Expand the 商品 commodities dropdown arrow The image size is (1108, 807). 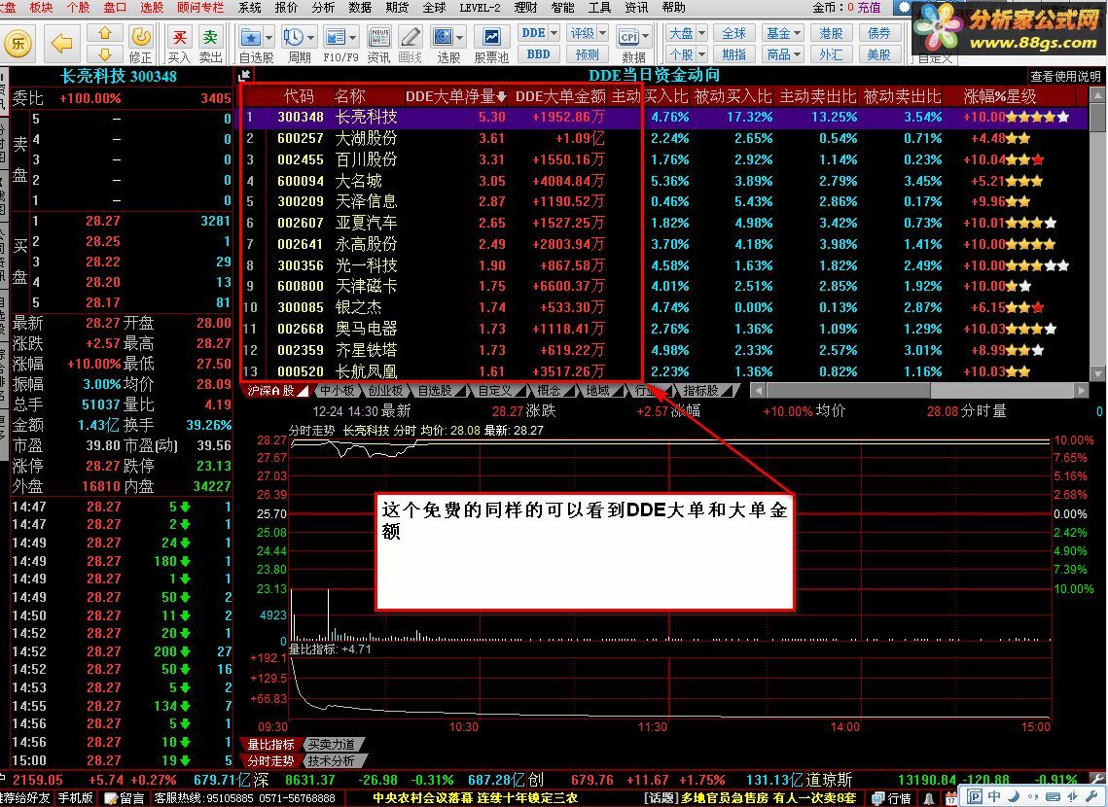[798, 53]
